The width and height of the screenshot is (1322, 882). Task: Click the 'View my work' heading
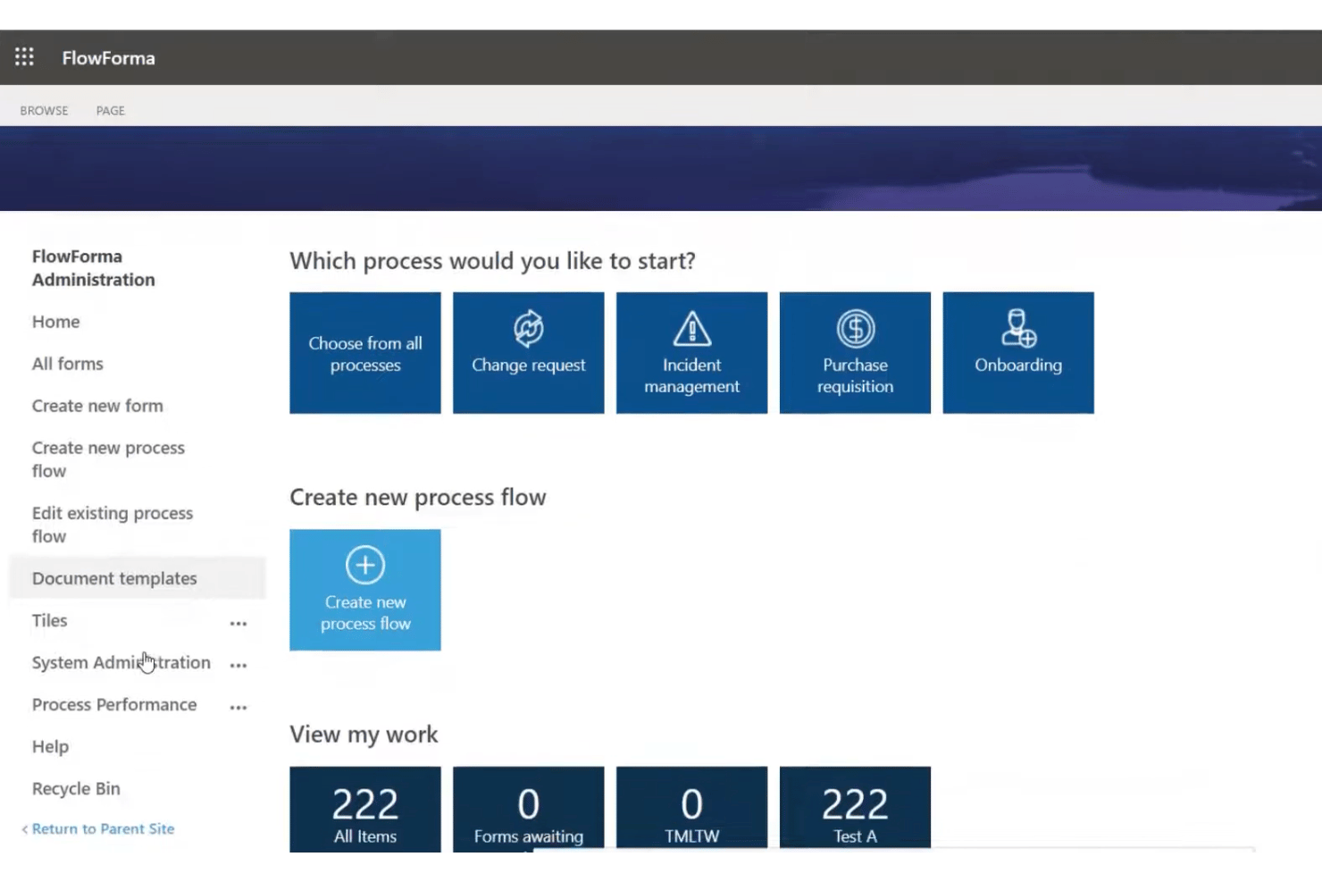point(364,735)
